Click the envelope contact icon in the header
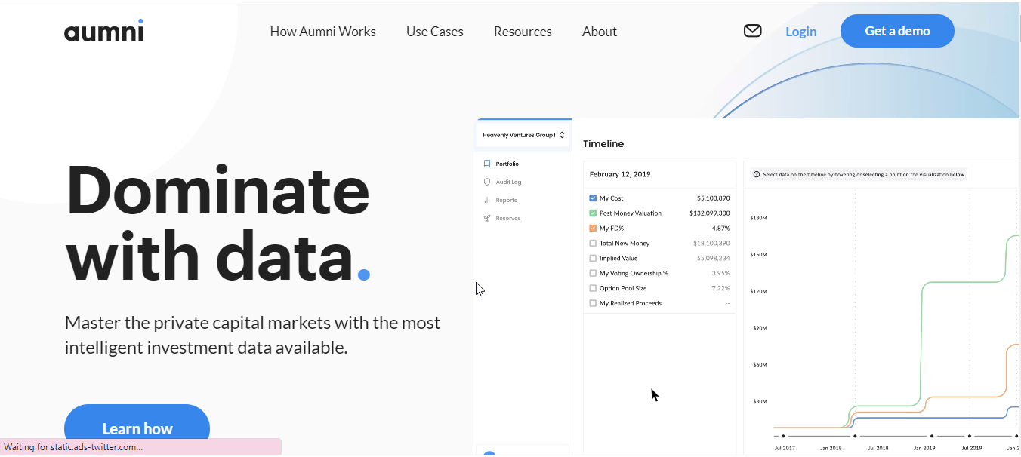The image size is (1021, 457). pos(752,31)
